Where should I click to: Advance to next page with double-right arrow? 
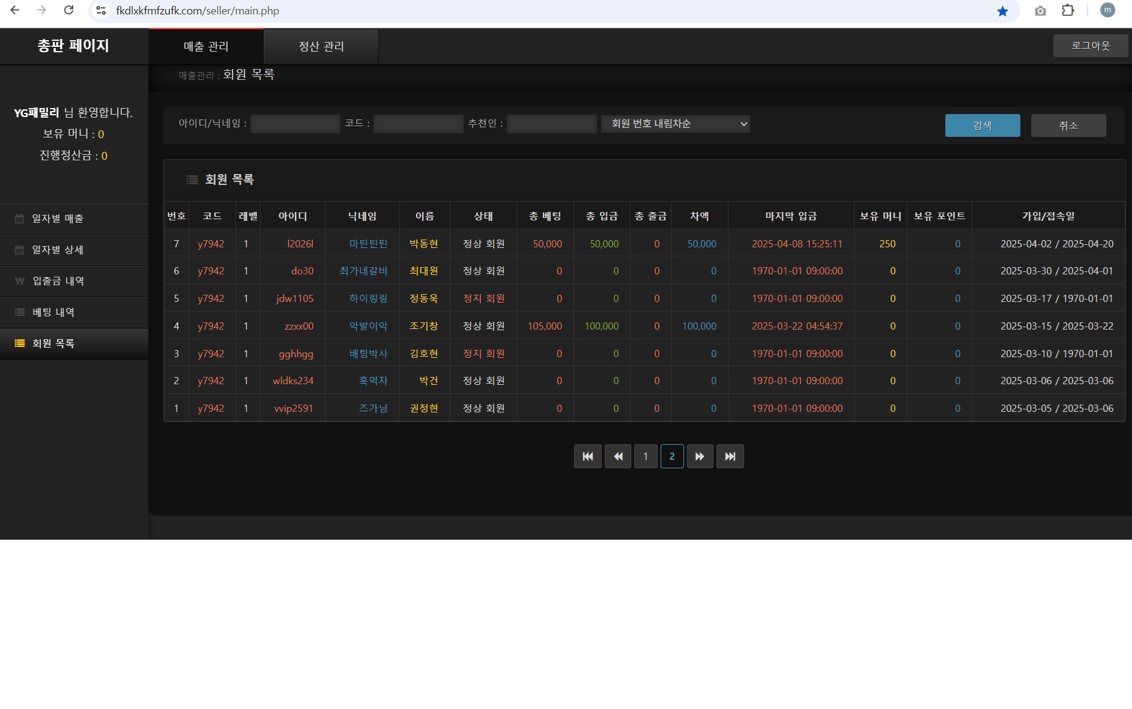click(700, 456)
